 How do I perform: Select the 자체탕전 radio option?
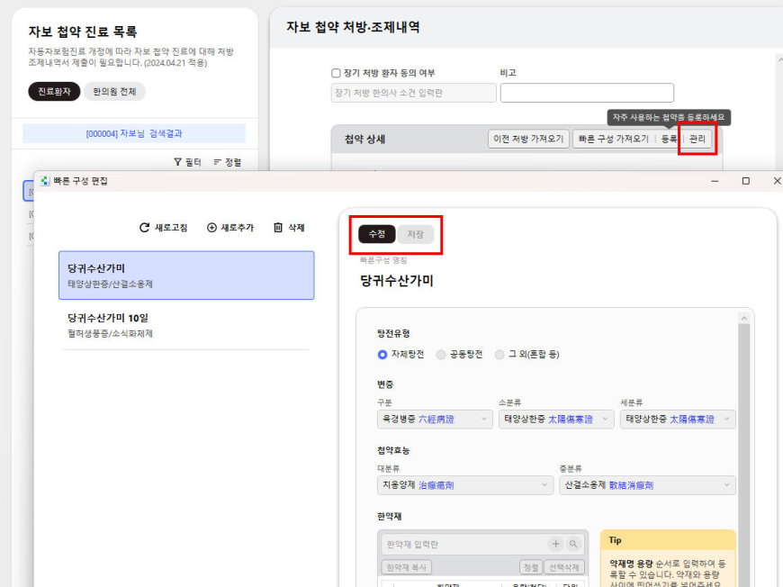pyautogui.click(x=382, y=355)
